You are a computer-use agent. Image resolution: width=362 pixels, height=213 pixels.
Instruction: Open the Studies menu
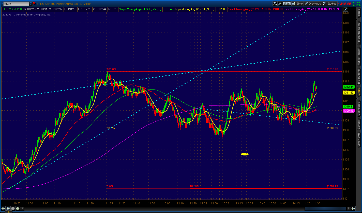pyautogui.click(x=330, y=4)
